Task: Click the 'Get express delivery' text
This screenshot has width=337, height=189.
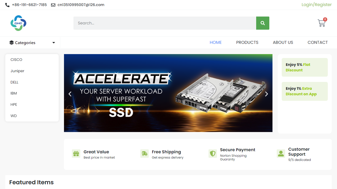Action: (167, 157)
